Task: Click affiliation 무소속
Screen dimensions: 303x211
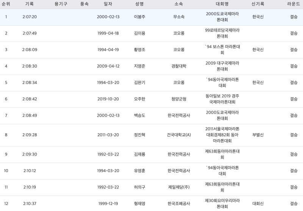Action: [x=179, y=17]
